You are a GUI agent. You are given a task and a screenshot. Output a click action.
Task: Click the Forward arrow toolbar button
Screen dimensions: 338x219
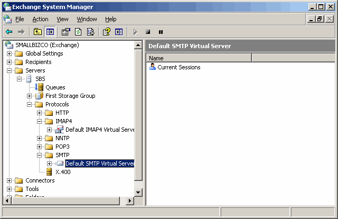pos(21,32)
